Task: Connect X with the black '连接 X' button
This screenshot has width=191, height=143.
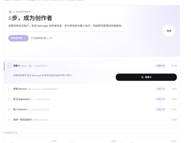Action: click(x=146, y=77)
